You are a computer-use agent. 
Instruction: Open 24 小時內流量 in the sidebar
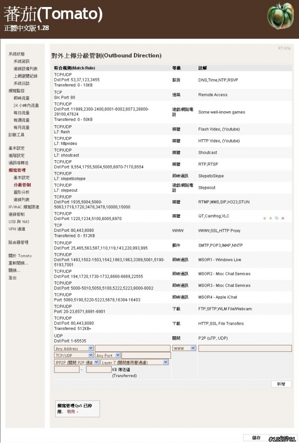tap(26, 105)
